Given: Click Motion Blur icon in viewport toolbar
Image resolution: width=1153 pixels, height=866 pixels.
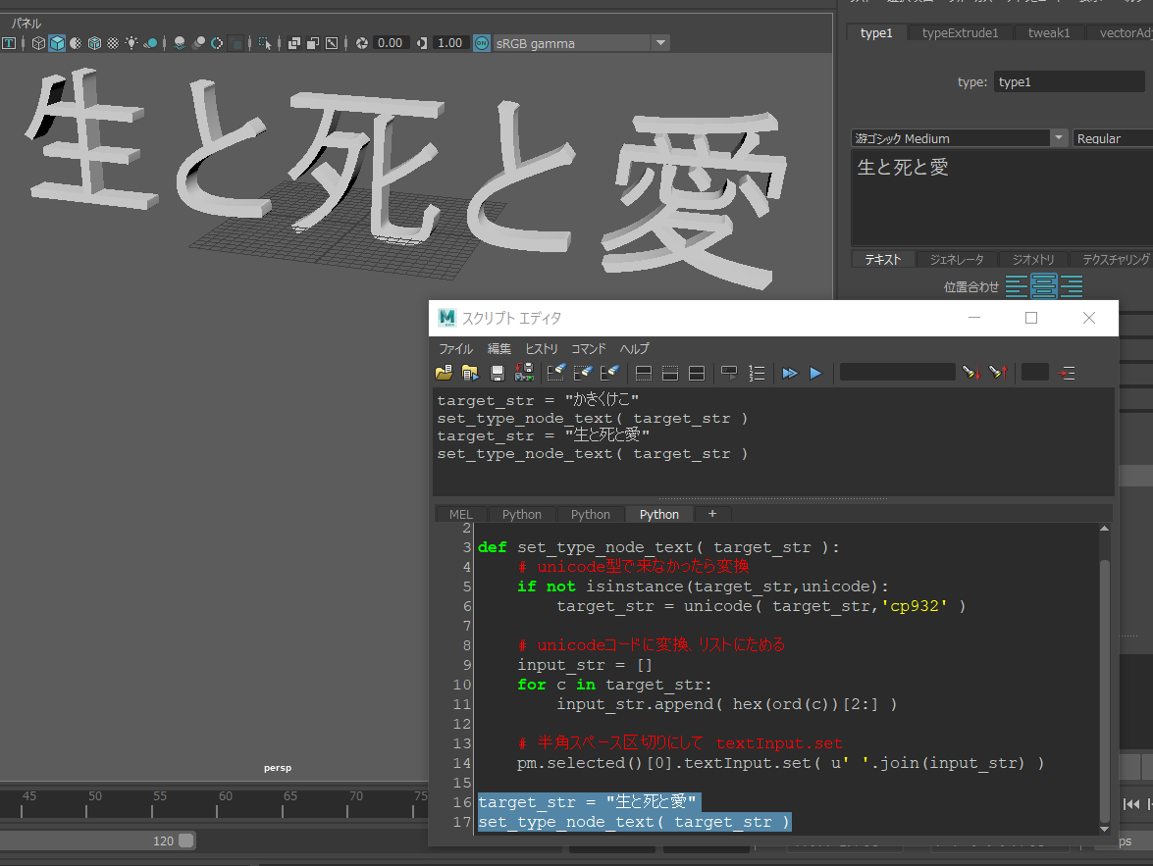Looking at the screenshot, I should pos(198,43).
